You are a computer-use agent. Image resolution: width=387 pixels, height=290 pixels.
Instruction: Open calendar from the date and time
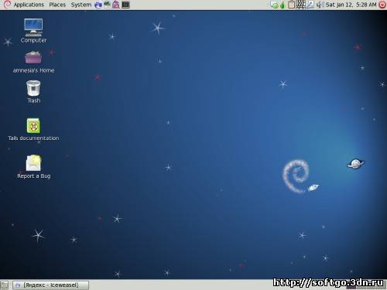351,5
